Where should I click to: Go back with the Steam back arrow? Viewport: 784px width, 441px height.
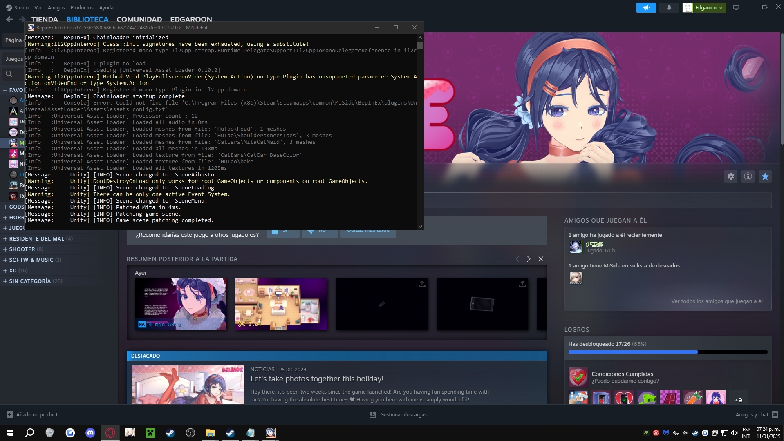pos(9,19)
